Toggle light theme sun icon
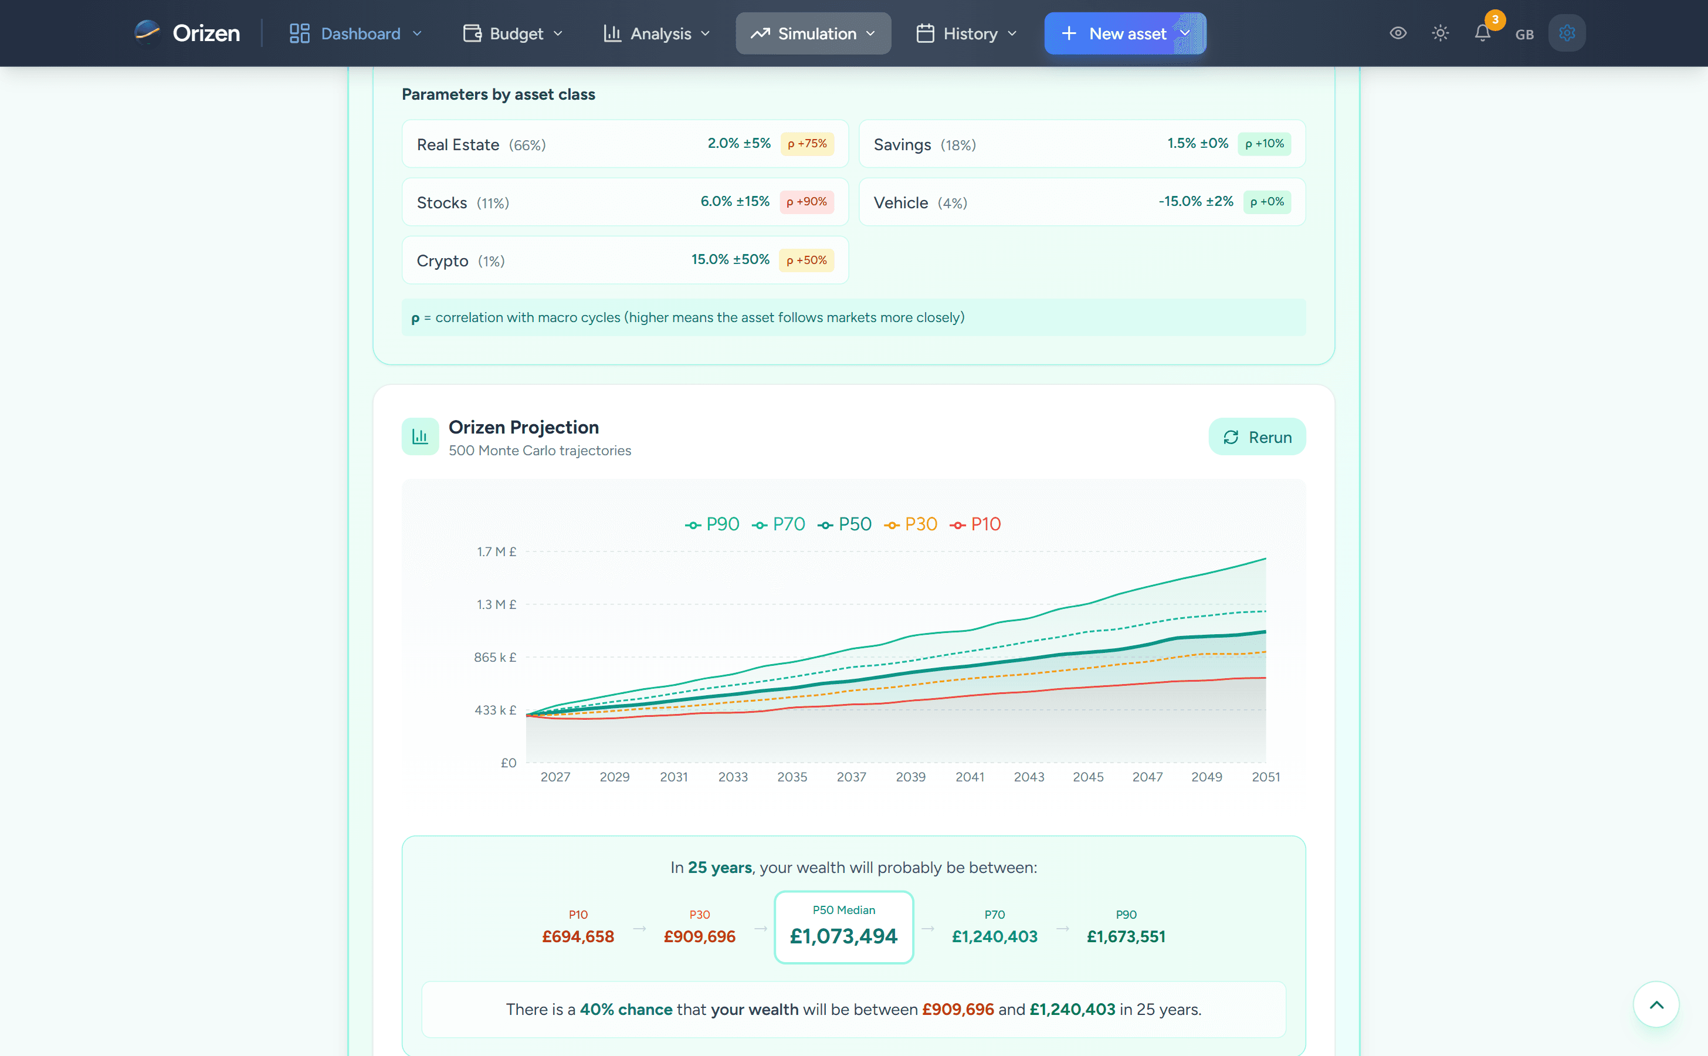Viewport: 1708px width, 1056px height. 1441,33
